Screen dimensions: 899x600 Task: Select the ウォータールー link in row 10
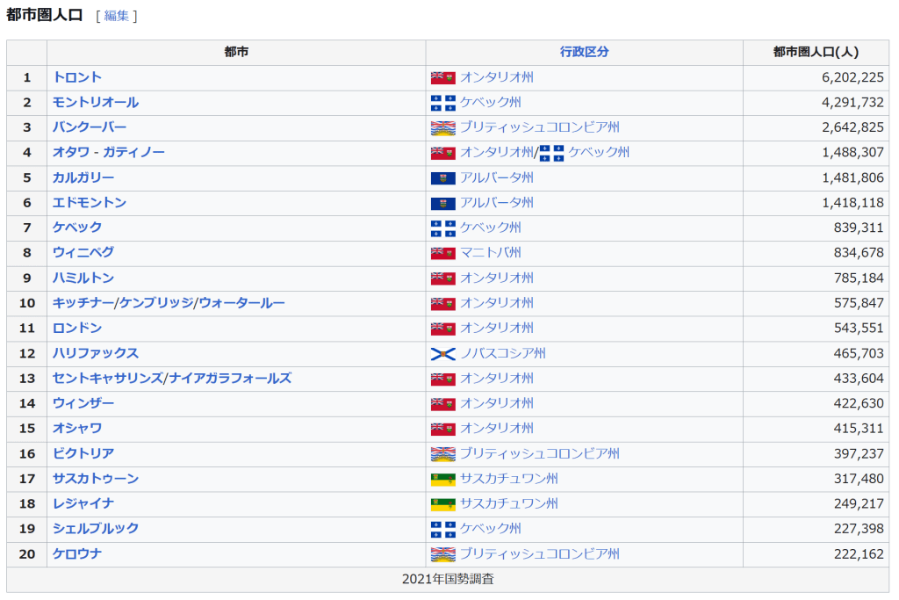tap(241, 303)
